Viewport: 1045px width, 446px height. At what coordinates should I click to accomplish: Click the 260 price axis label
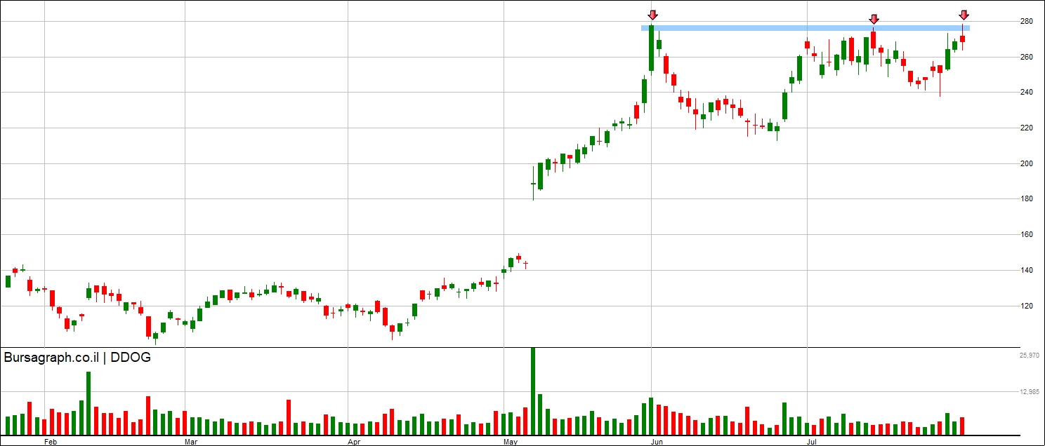1026,57
